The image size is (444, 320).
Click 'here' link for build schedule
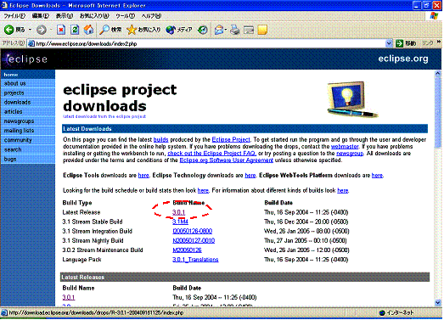[x=203, y=191]
